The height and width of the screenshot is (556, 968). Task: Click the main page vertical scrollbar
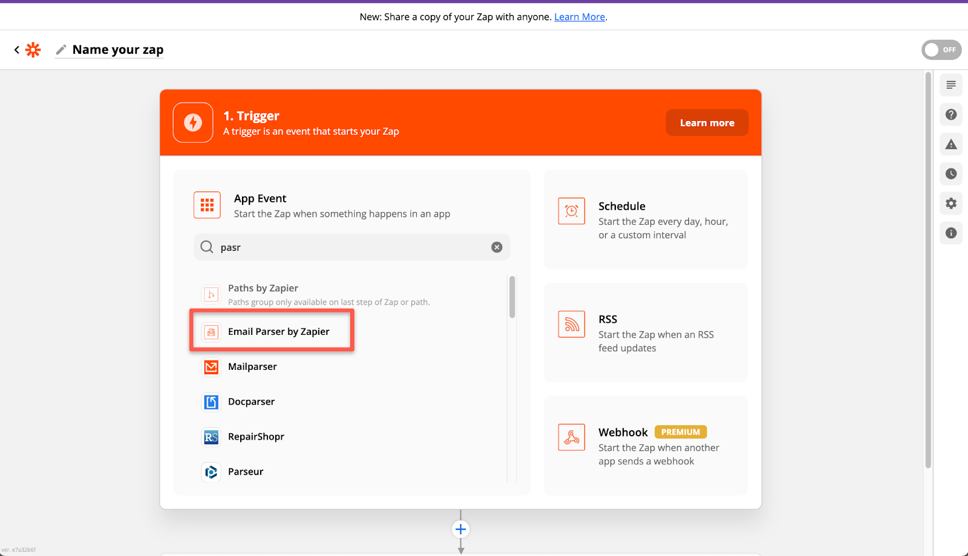point(928,270)
